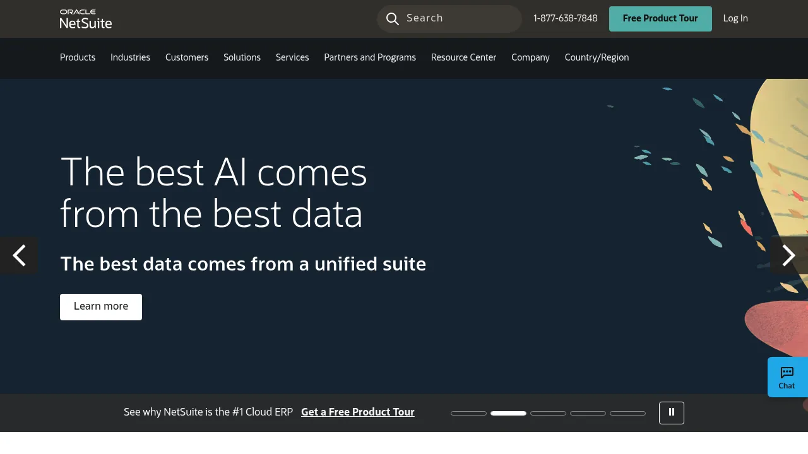
Task: Select the first carousel slide indicator
Action: click(468, 413)
